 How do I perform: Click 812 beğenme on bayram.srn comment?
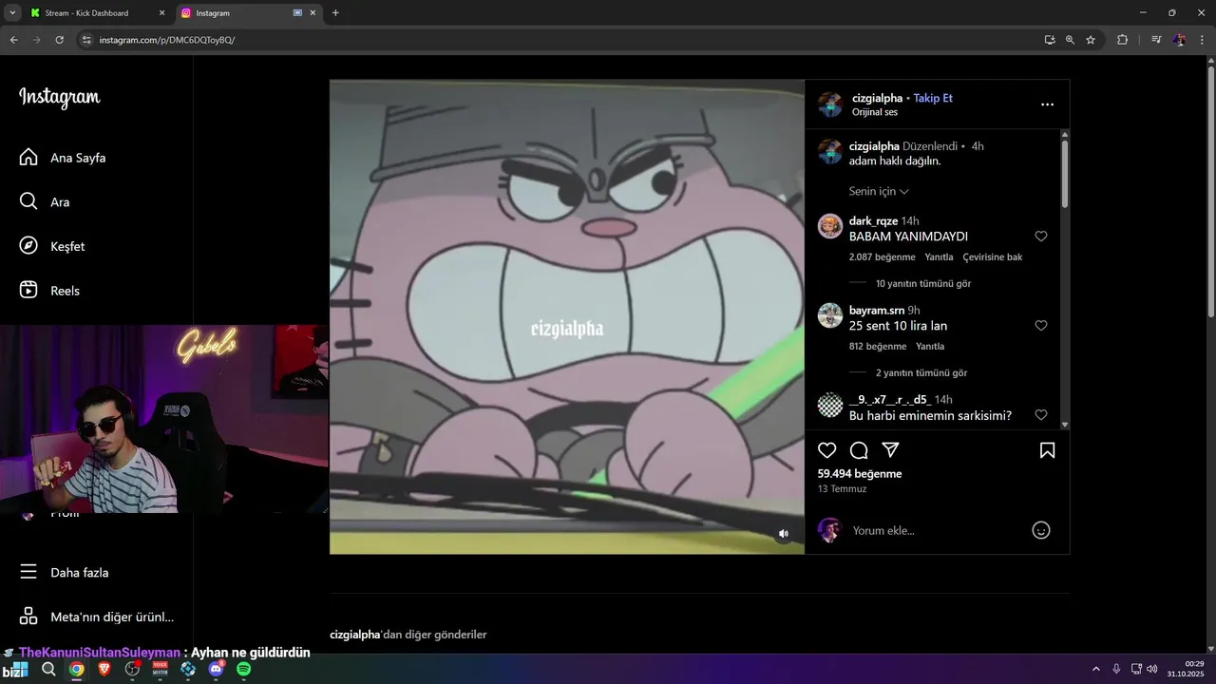click(878, 346)
